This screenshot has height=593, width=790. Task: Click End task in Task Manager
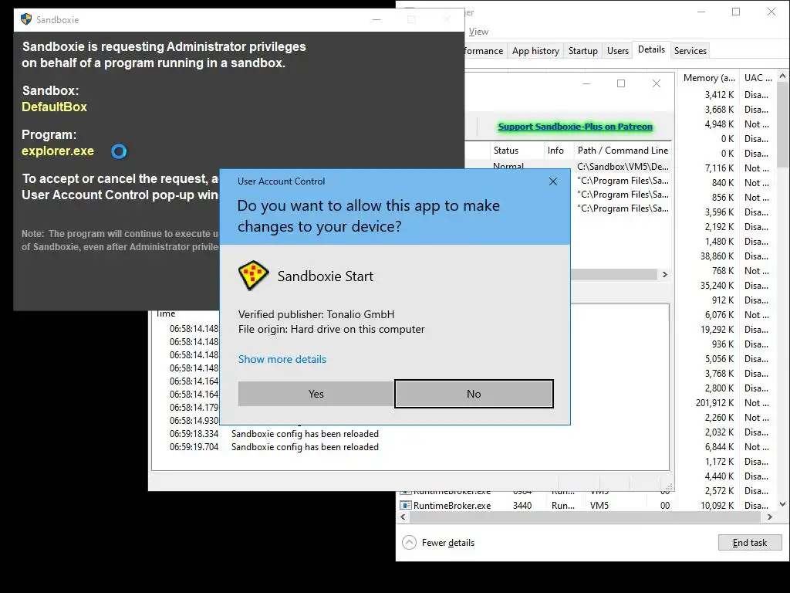pos(750,543)
